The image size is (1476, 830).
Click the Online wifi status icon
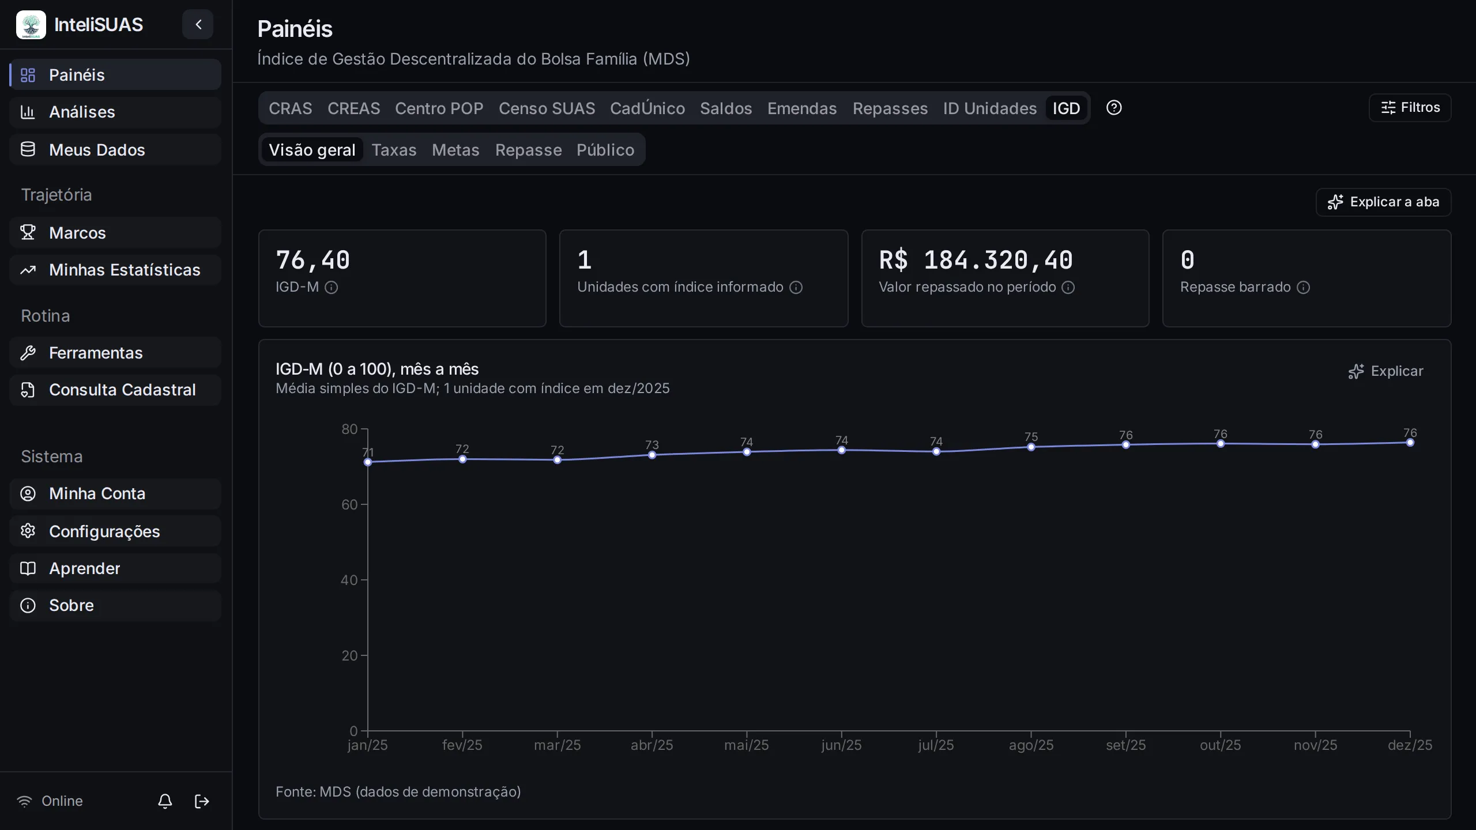24,801
